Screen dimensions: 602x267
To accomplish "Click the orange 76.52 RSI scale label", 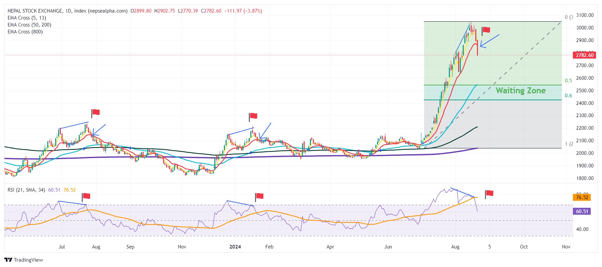I will (x=582, y=198).
